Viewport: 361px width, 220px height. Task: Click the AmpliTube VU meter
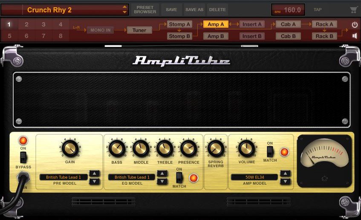[x=324, y=161]
